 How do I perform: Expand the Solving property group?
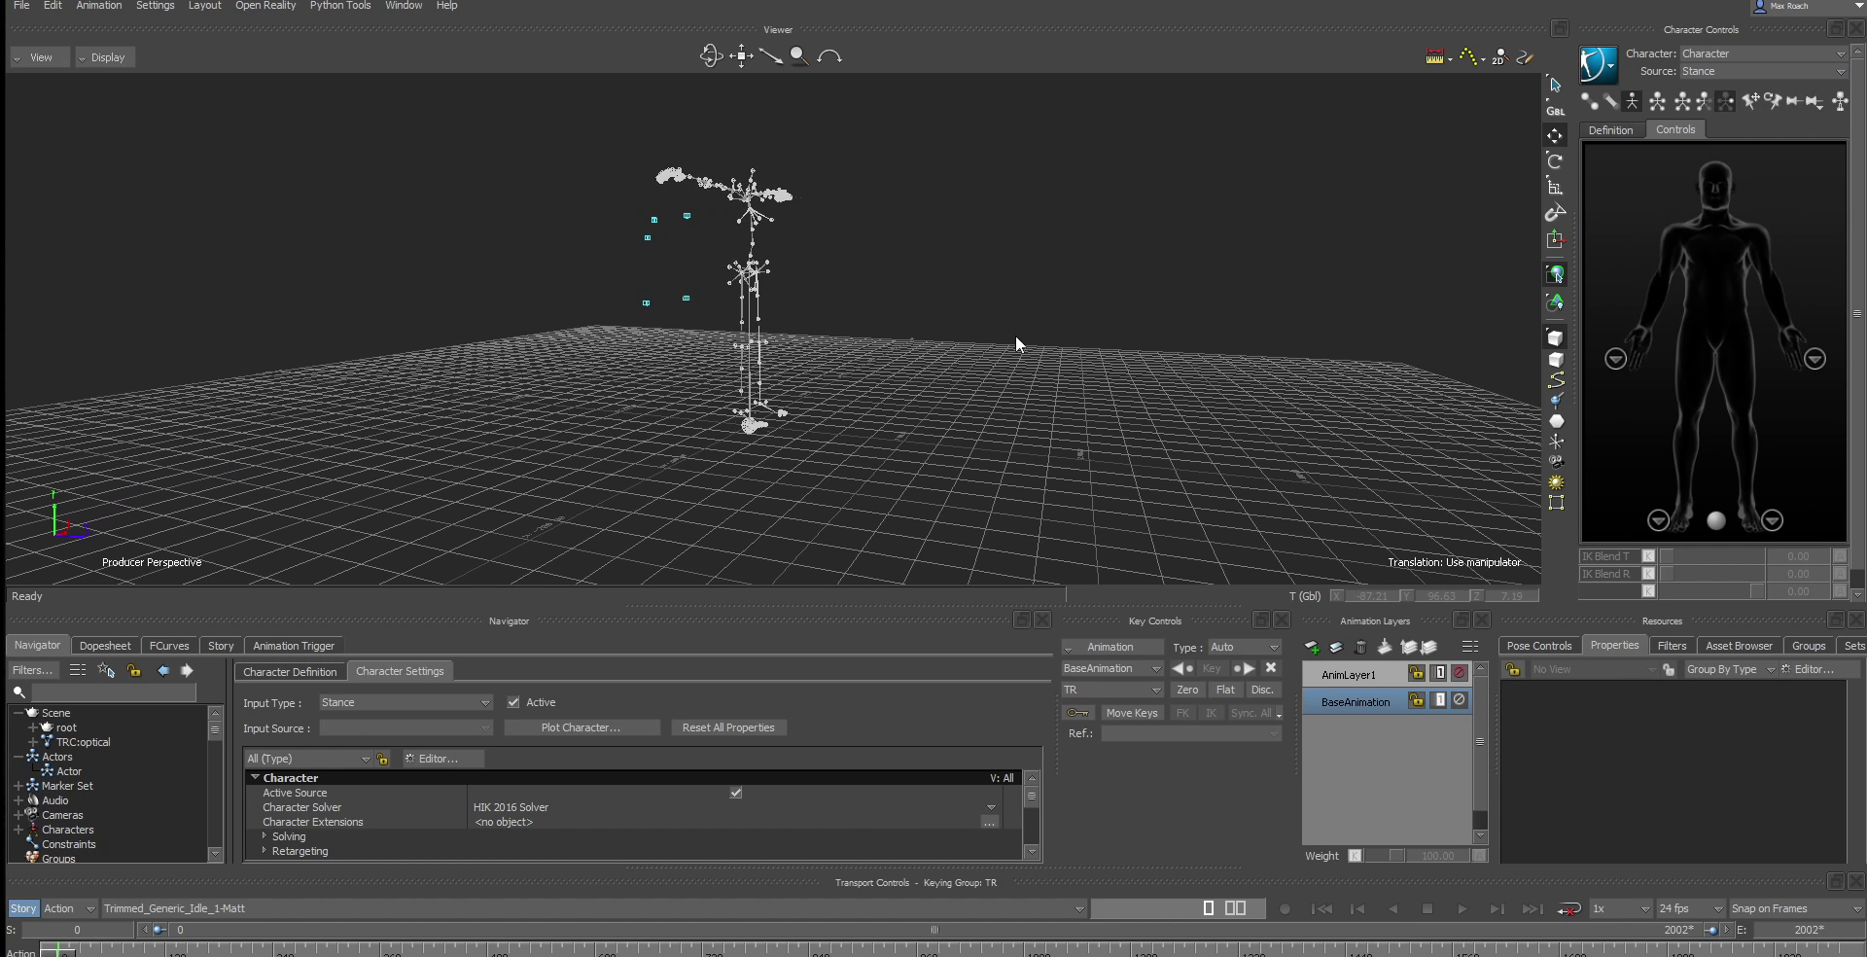264,836
